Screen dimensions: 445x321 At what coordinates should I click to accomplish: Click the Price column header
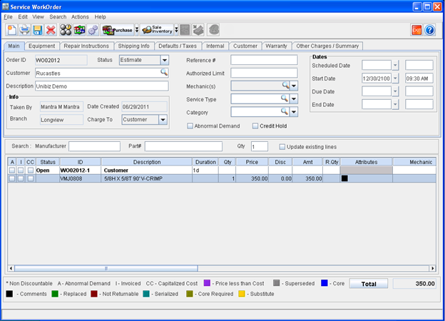(252, 162)
